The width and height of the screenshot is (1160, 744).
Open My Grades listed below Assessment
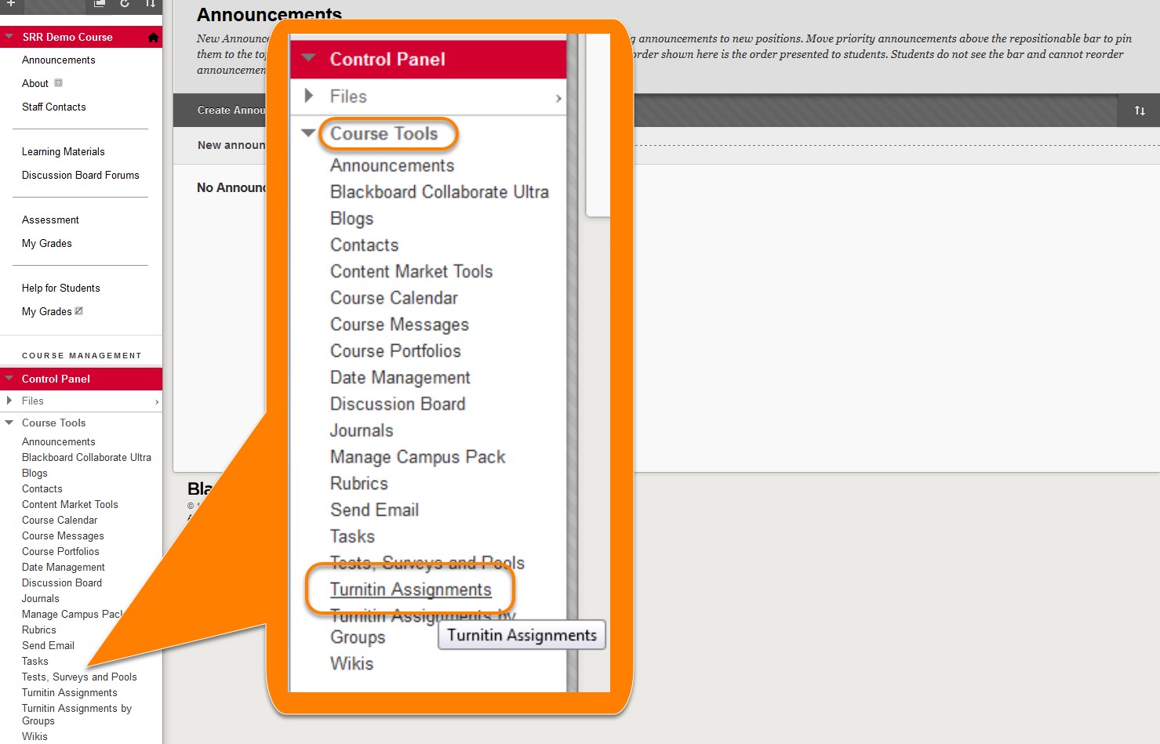(x=47, y=244)
